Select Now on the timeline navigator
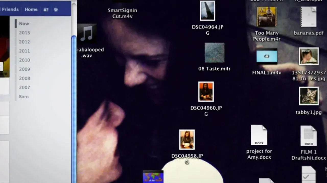 (24, 23)
